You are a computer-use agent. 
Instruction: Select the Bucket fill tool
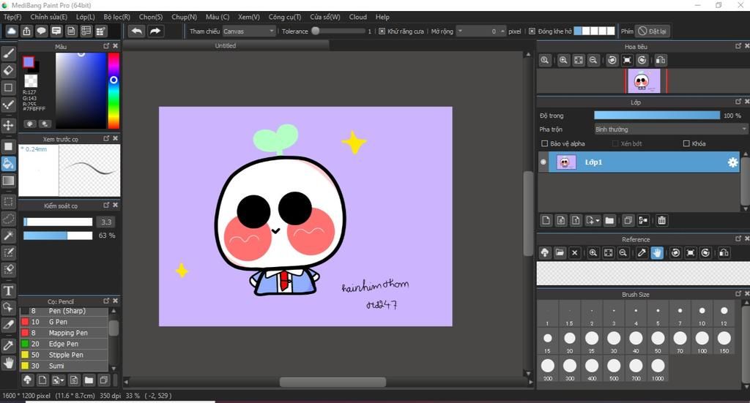(x=9, y=163)
